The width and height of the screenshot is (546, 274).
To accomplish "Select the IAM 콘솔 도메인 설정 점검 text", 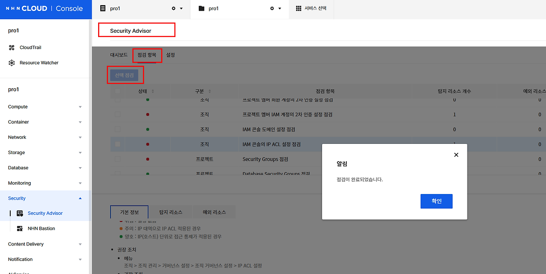I will coord(269,129).
